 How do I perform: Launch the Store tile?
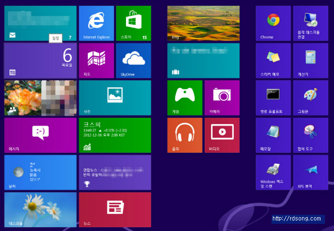[133, 23]
